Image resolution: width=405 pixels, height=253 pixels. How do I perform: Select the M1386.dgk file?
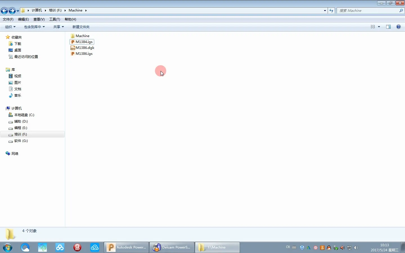(x=85, y=48)
